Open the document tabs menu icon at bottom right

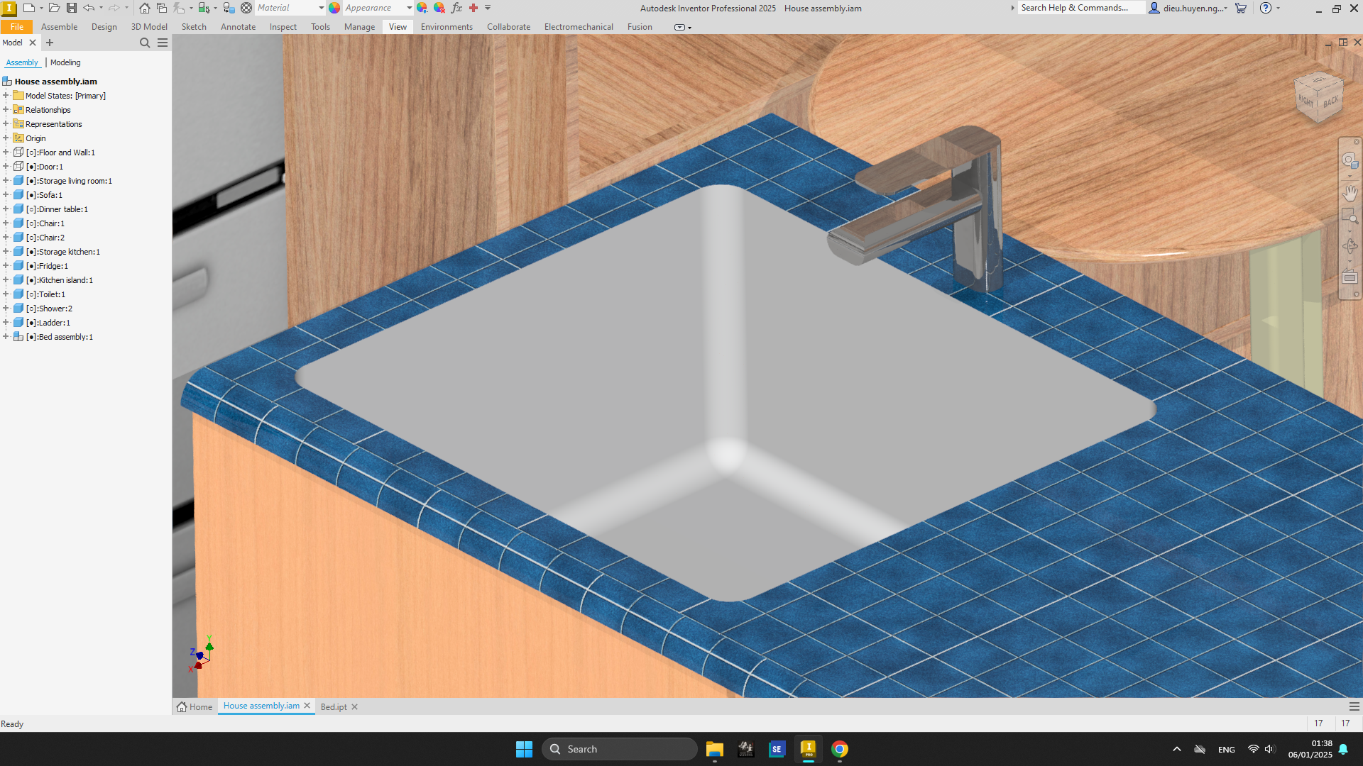1354,706
